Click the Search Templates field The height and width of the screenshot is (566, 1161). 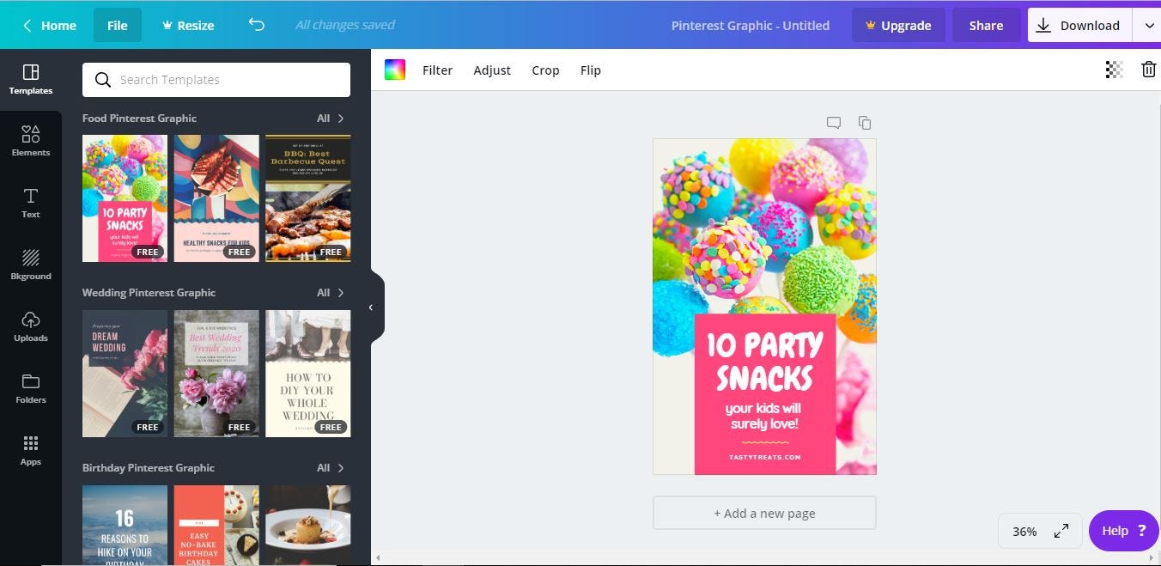[216, 80]
